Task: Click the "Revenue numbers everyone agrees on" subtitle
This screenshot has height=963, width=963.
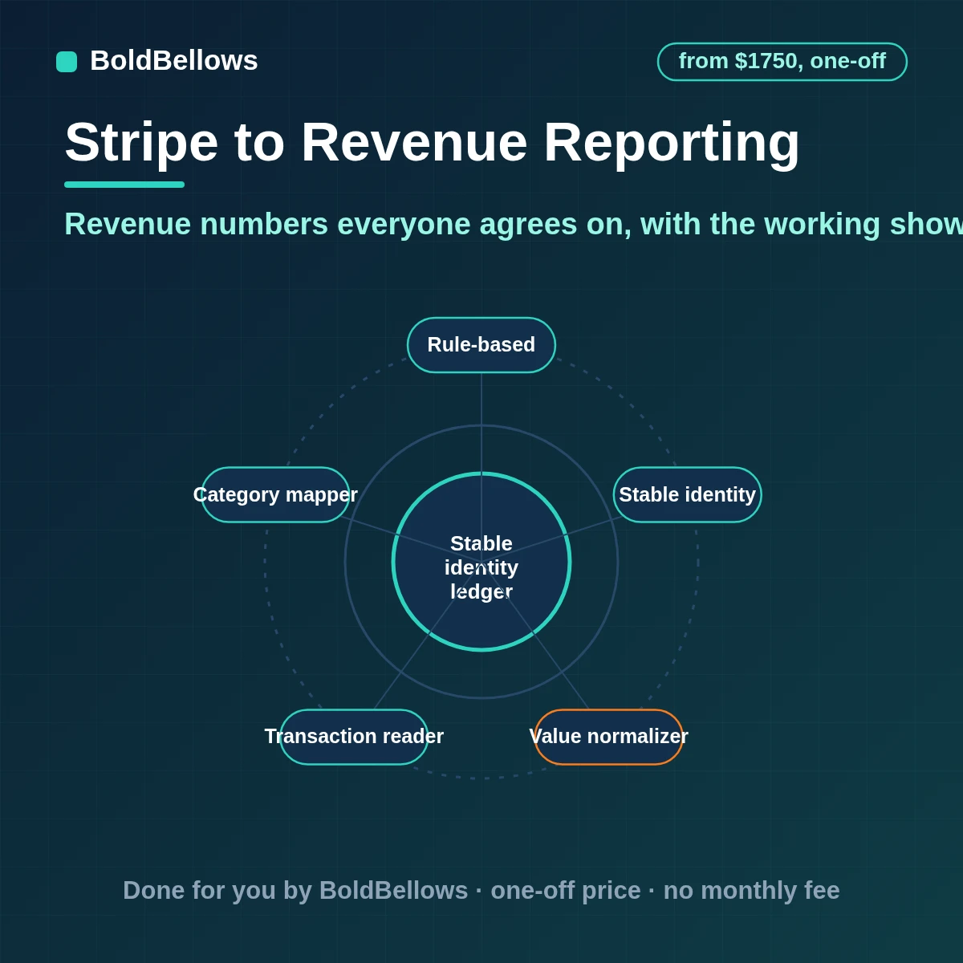Action: tap(514, 225)
